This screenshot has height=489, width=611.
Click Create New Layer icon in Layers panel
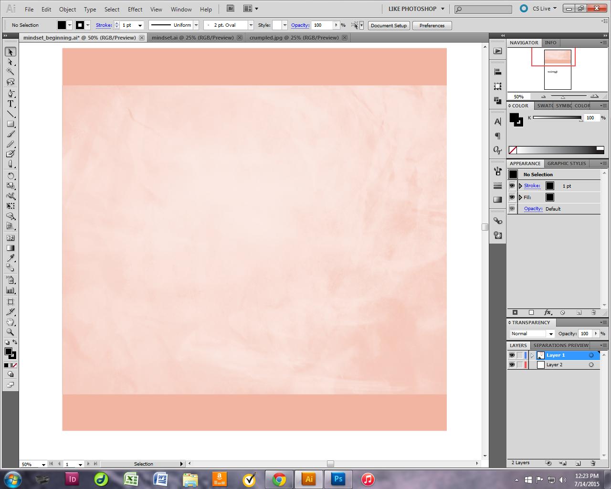[x=578, y=463]
